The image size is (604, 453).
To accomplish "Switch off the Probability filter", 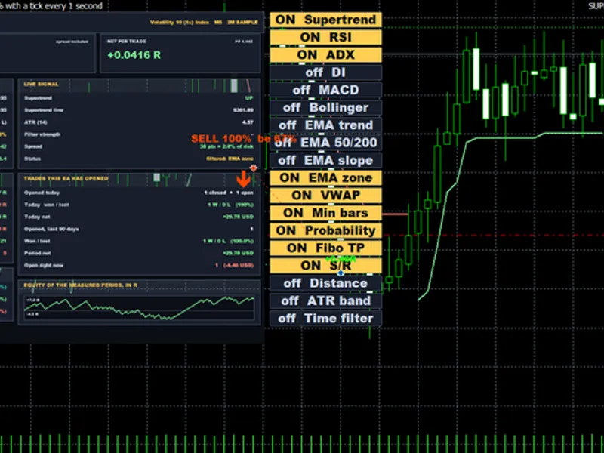I will point(325,230).
